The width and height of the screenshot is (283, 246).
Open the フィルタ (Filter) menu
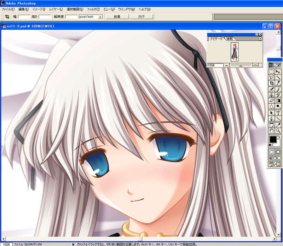(93, 9)
